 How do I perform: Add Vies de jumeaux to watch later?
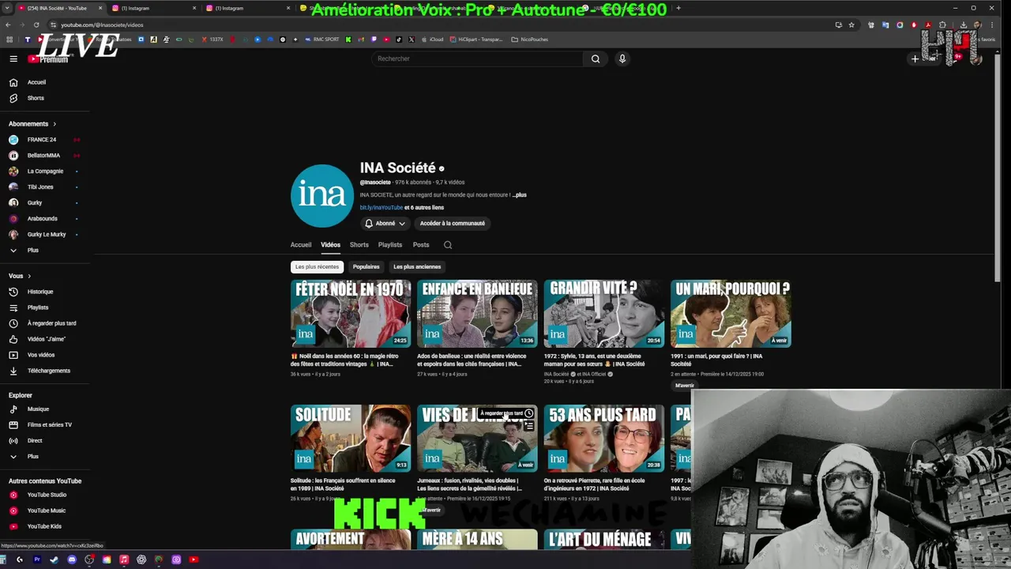point(529,413)
